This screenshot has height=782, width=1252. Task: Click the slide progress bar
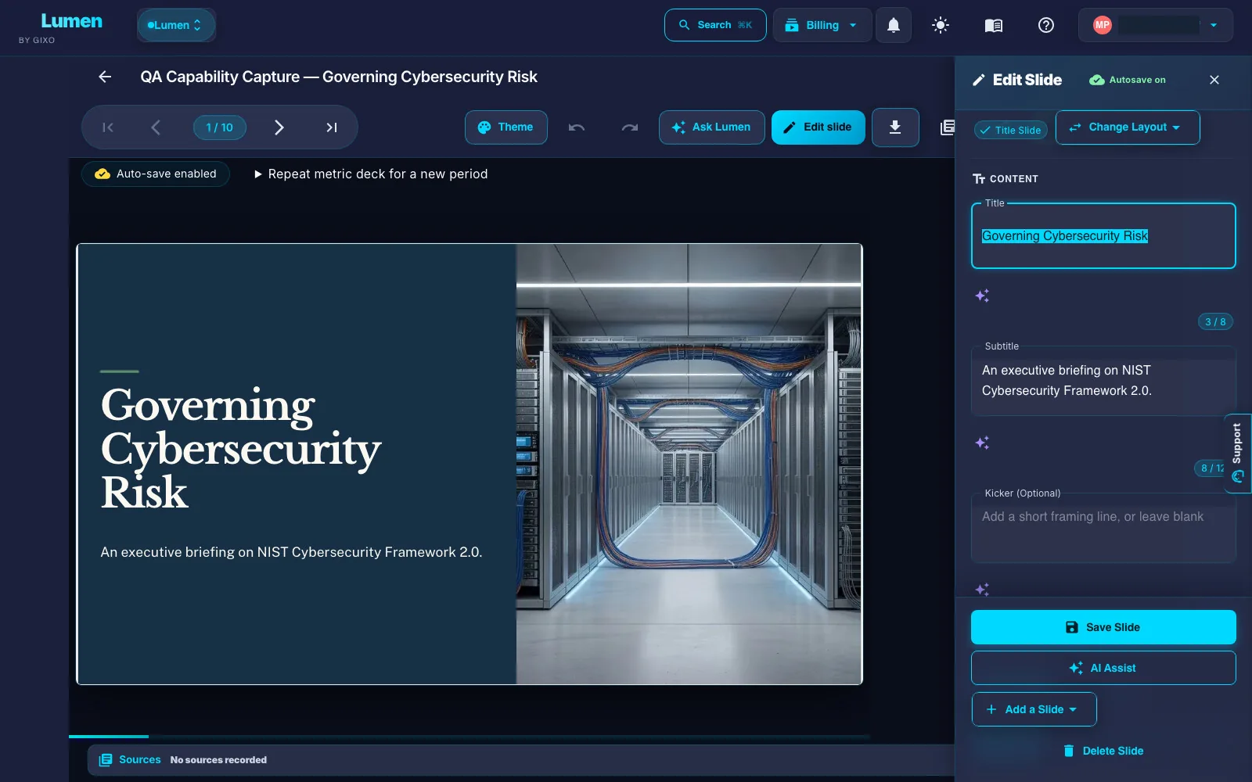pos(469,737)
